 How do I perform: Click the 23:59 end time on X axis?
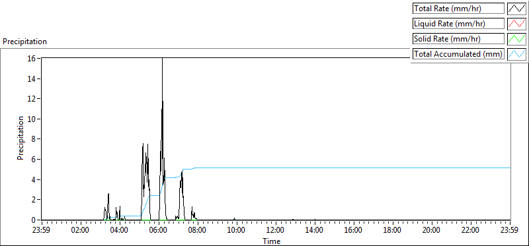click(510, 231)
